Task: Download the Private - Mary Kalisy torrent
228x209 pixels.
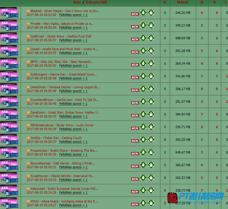Action: coord(151,25)
